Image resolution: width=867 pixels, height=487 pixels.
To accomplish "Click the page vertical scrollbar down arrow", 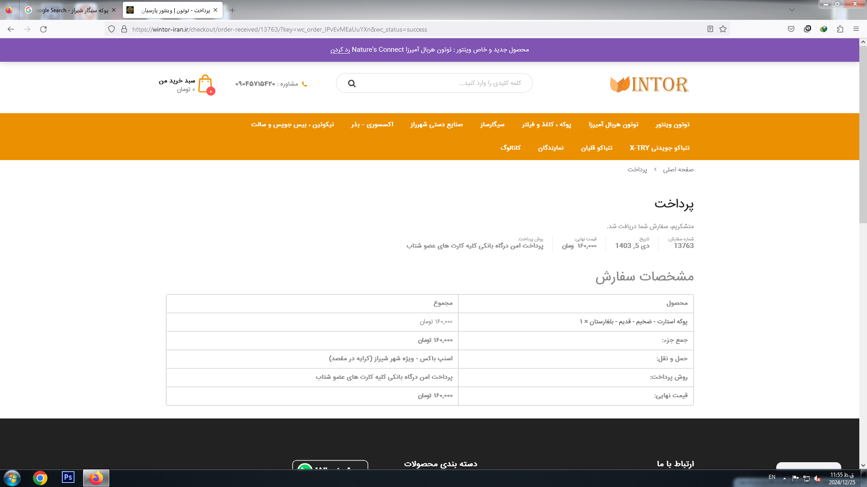I will click(863, 465).
